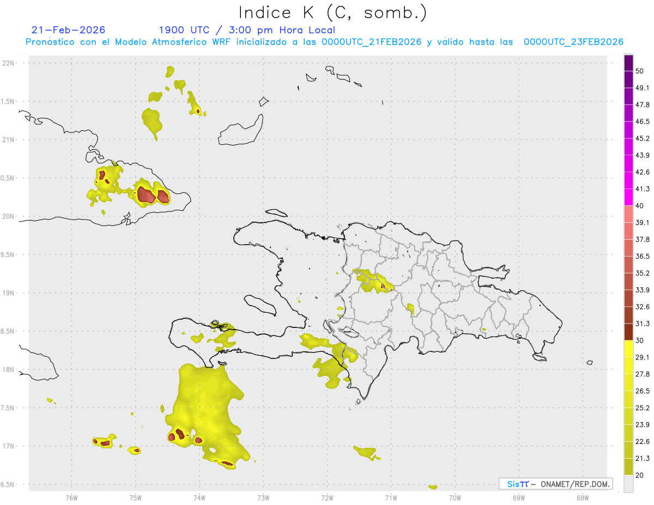Image resolution: width=654 pixels, height=505 pixels.
Task: Click the colorbar value 43.9
Action: coord(643,155)
